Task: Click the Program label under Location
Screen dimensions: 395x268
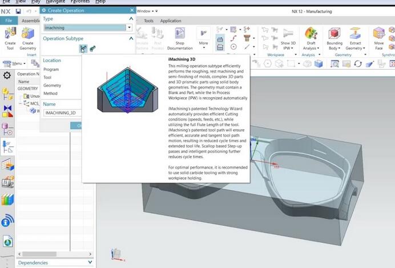Action: click(x=51, y=69)
